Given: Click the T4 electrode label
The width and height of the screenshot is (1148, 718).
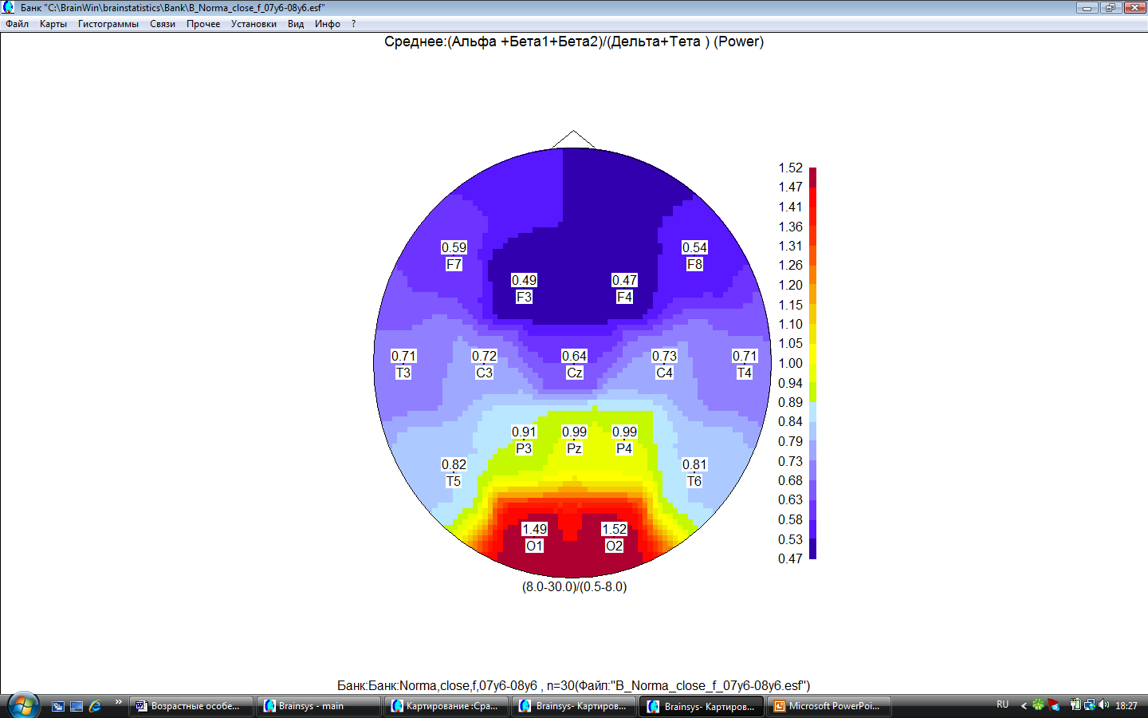Looking at the screenshot, I should click(745, 373).
